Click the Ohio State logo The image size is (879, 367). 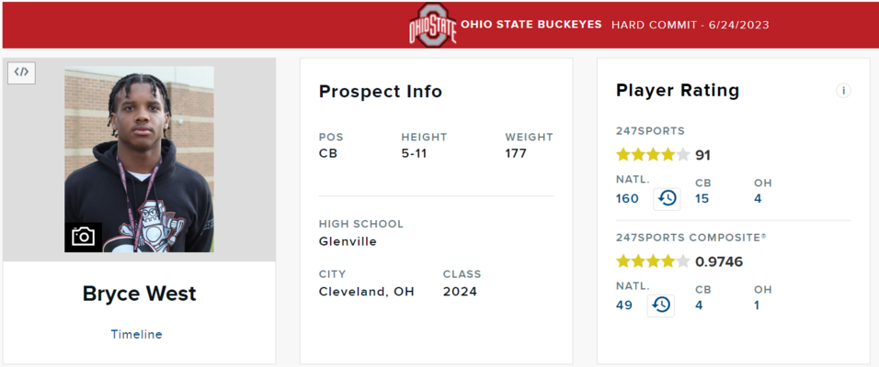[433, 25]
